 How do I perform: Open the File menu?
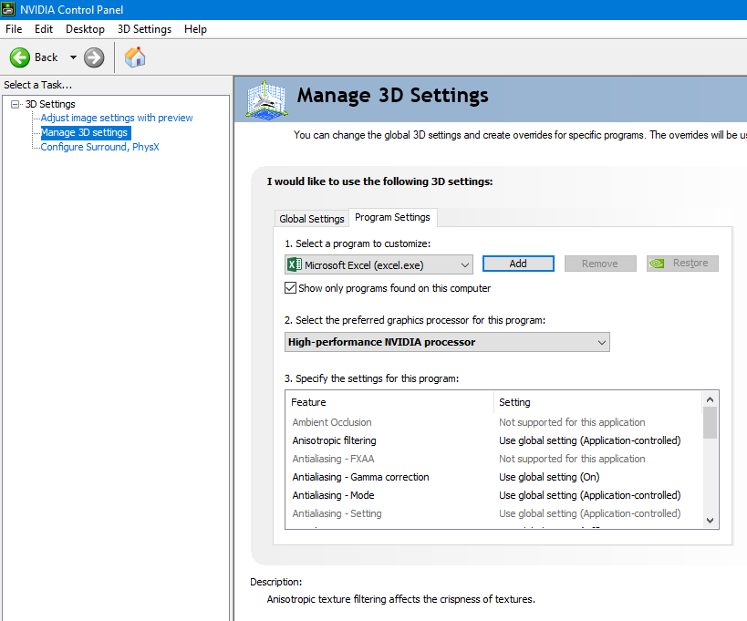[14, 29]
